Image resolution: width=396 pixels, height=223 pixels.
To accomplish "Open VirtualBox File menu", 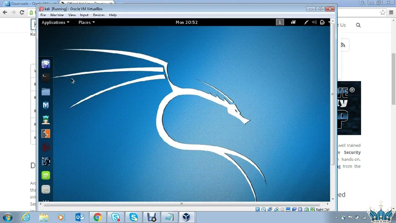I will [43, 15].
